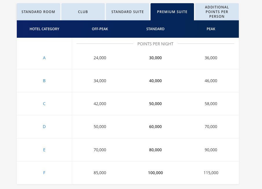The image size is (262, 189).
Task: Click the 100,000 standard points value
Action: (155, 173)
